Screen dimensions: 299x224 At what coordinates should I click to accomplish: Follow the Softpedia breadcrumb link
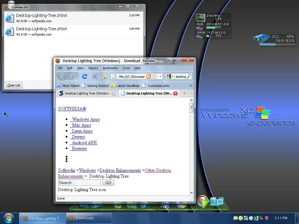pyautogui.click(x=67, y=170)
